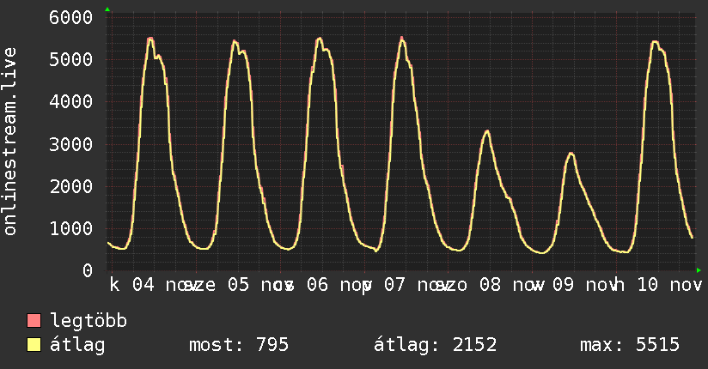Screen dimensions: 708x369
Task: Click the 0 y-axis label
Action: (x=88, y=270)
